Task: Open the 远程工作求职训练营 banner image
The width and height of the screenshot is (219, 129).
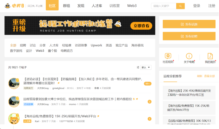Action: point(80,26)
